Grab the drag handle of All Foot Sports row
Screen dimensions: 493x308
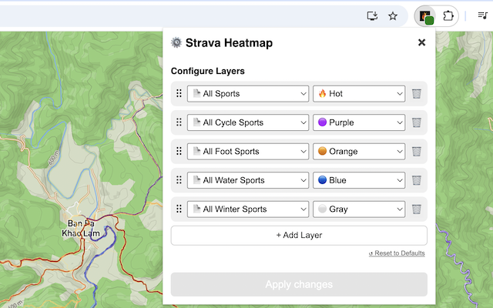coord(179,151)
